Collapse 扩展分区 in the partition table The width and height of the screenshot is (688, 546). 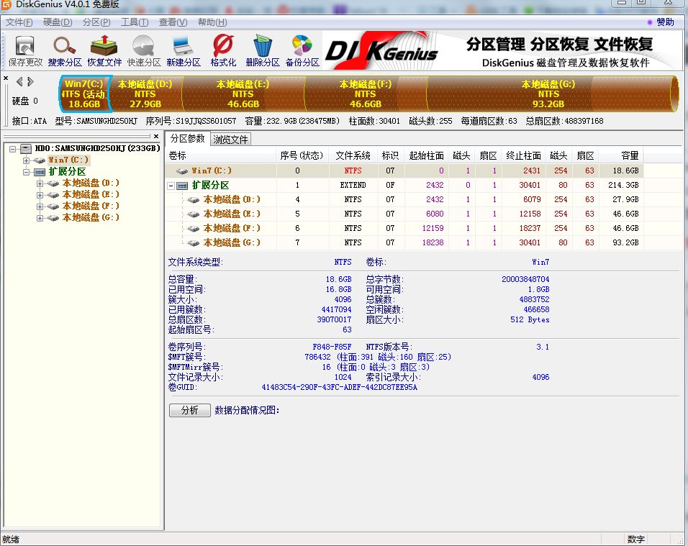click(x=171, y=186)
